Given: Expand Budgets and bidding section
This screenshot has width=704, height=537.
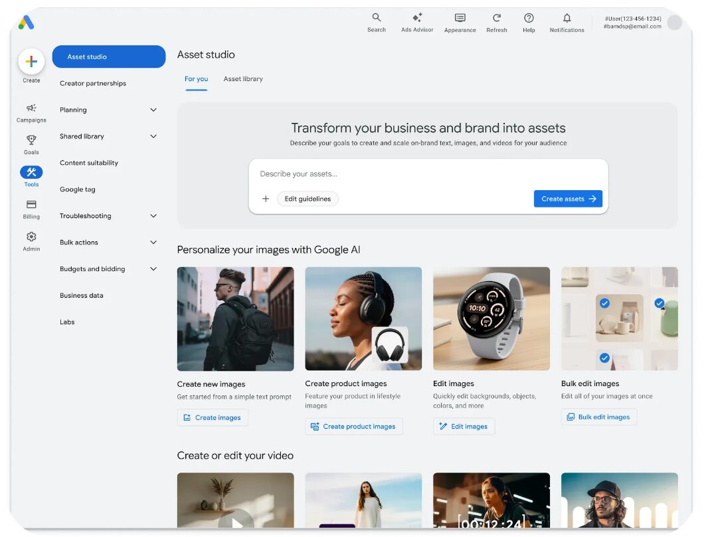Looking at the screenshot, I should [153, 268].
